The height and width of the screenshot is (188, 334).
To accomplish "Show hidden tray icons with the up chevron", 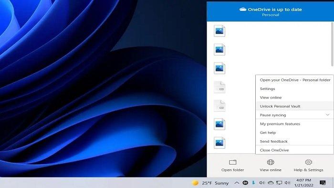I will coord(237,183).
